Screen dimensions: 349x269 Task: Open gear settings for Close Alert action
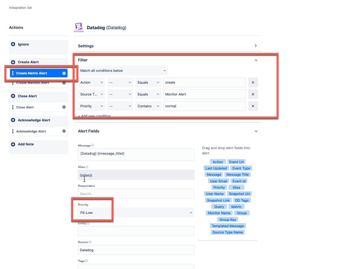(x=64, y=107)
